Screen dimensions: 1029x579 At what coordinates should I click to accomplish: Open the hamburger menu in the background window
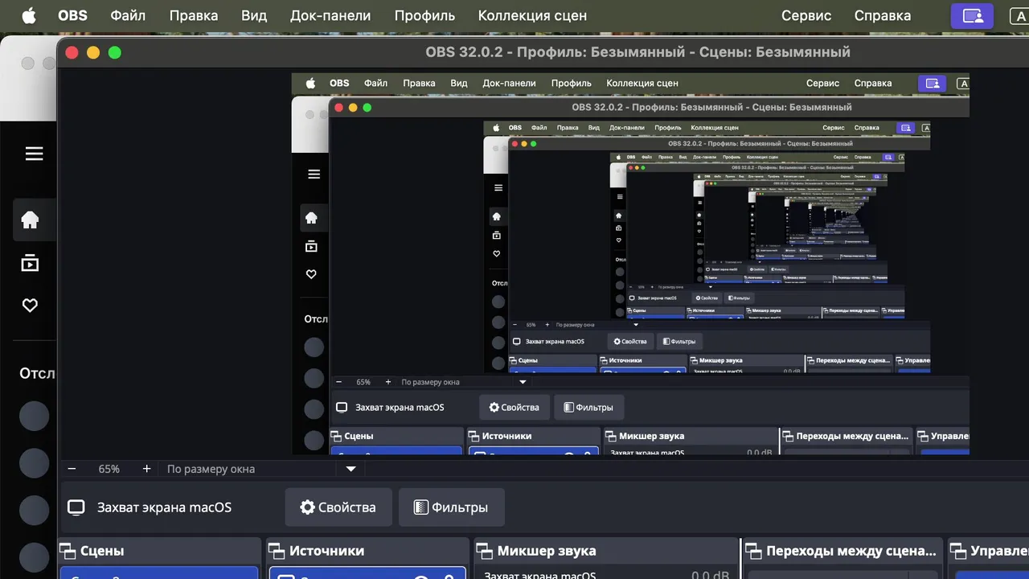pos(34,154)
